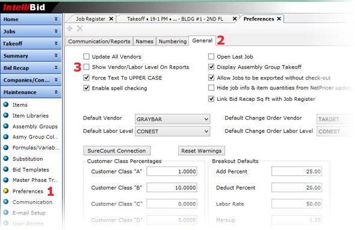Open the Names preferences tab
355x230 pixels.
(x=144, y=41)
